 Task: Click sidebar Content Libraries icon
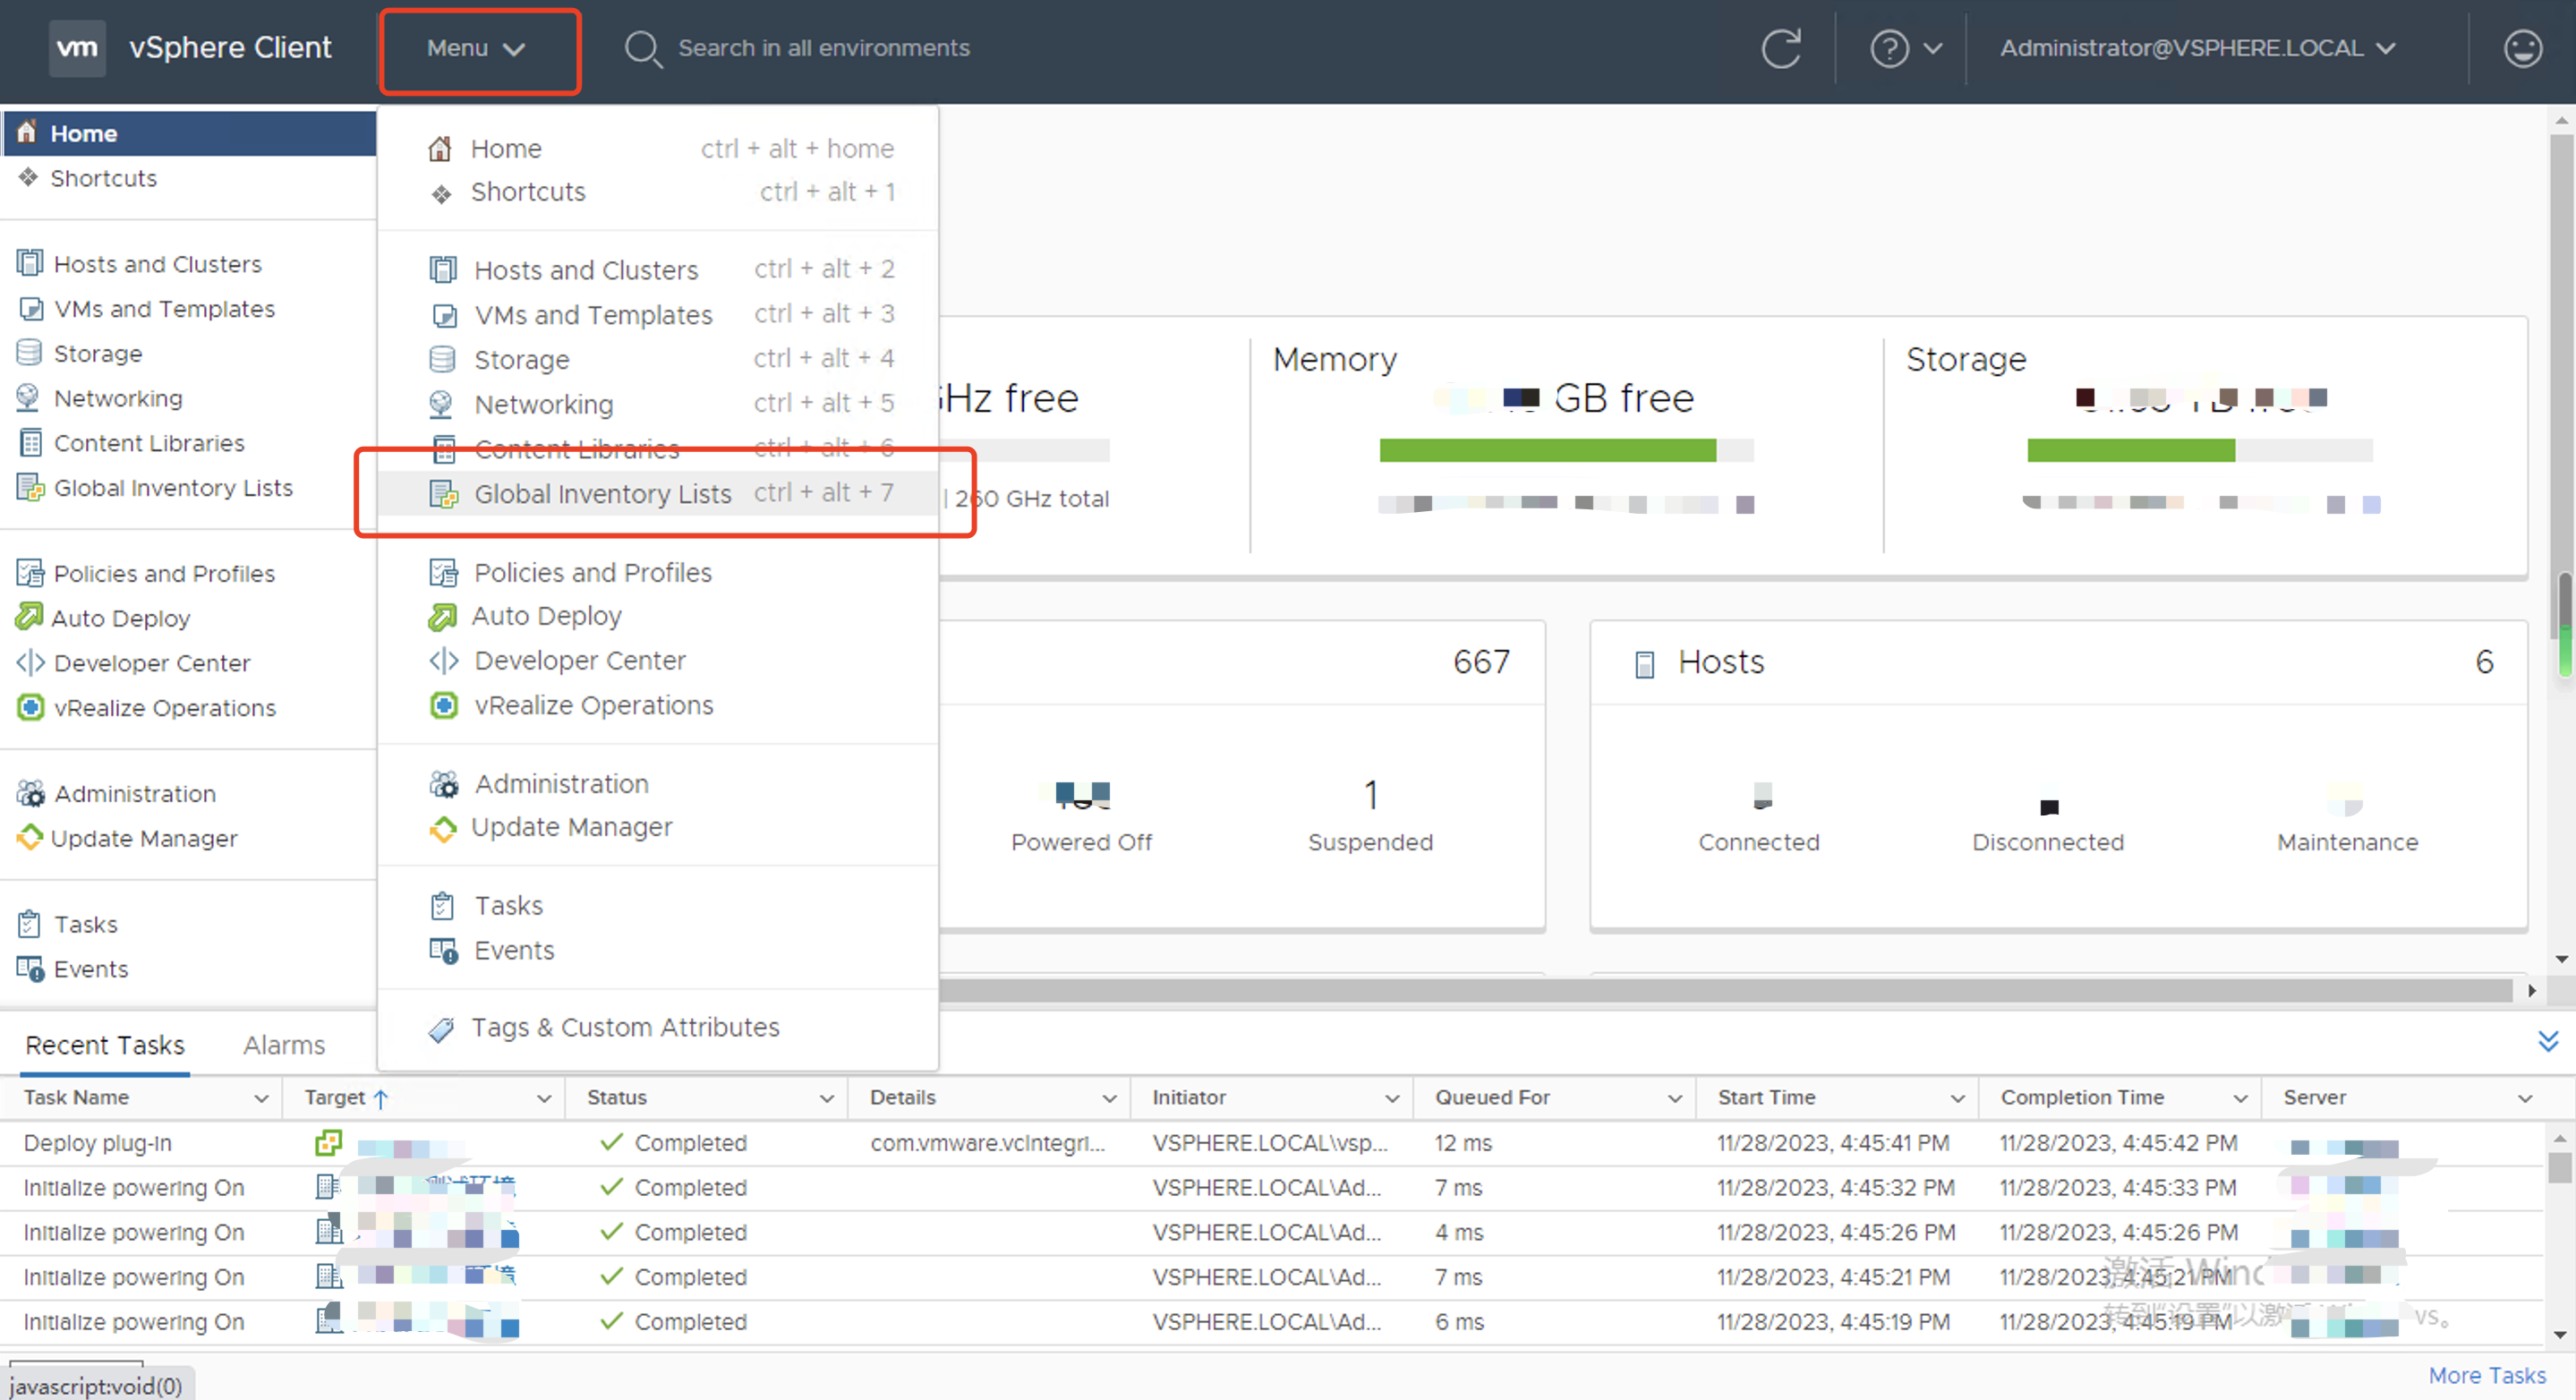(x=31, y=443)
